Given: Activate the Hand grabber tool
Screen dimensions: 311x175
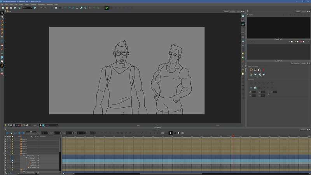Looking at the screenshot, I should tap(2, 61).
